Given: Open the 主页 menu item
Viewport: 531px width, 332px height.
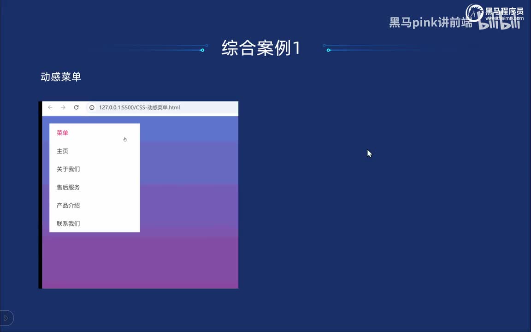Looking at the screenshot, I should 62,151.
